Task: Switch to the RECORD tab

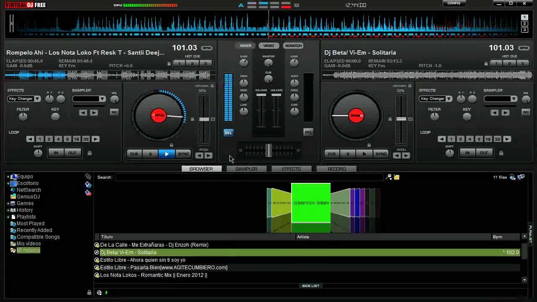Action: point(336,169)
